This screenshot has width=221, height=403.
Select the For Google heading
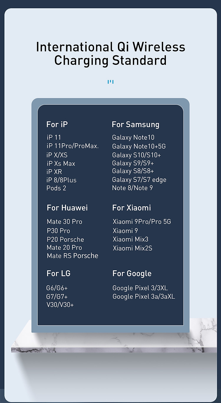(132, 273)
